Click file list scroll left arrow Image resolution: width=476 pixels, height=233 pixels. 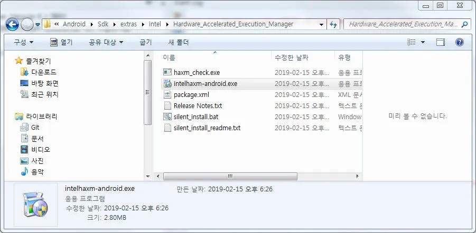point(157,176)
